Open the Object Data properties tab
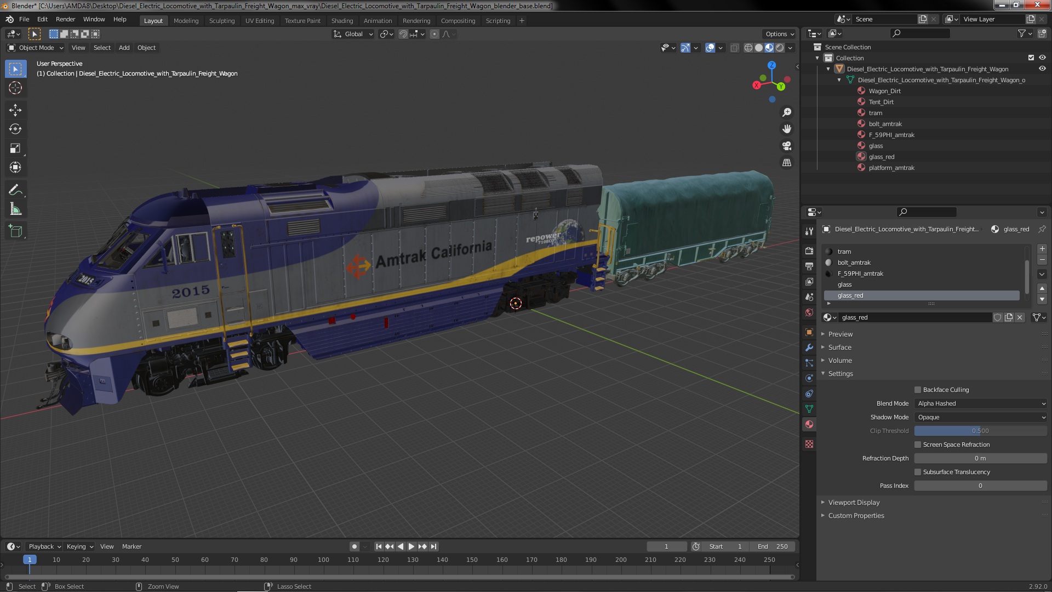This screenshot has height=592, width=1052. coord(809,409)
